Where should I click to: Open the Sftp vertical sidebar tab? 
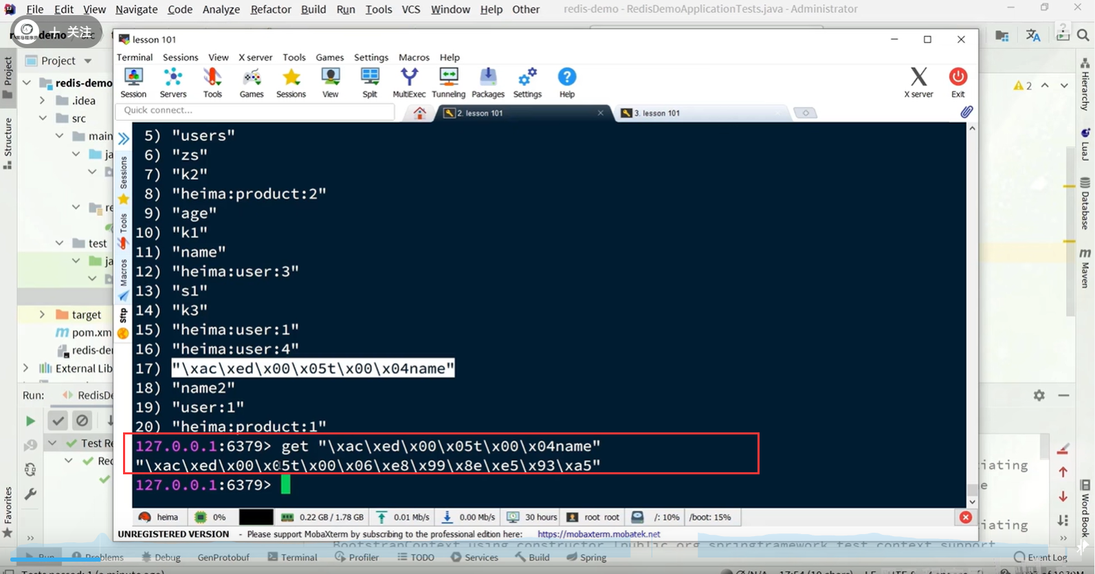124,316
